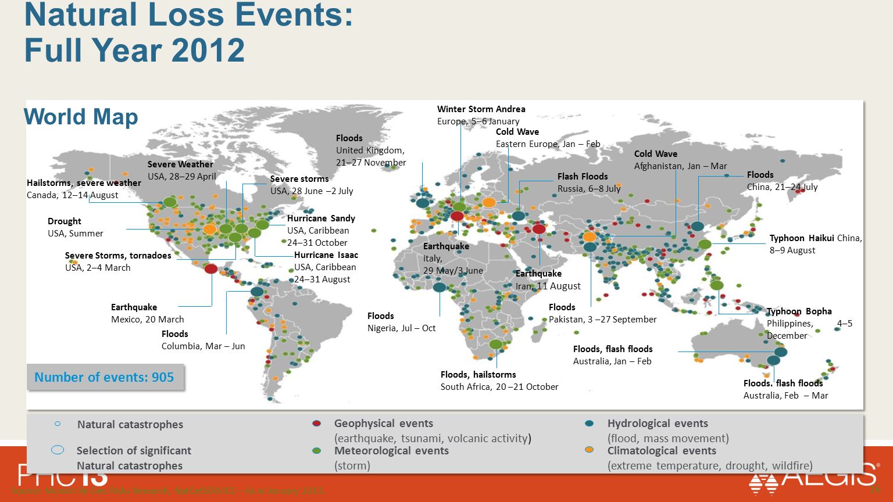Click the 'Floods, flash floods' Australia Jan–Feb label
Viewport: 893px width, 502px height.
coord(613,349)
